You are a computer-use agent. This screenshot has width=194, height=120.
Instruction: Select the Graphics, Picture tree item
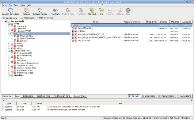[x=25, y=65]
